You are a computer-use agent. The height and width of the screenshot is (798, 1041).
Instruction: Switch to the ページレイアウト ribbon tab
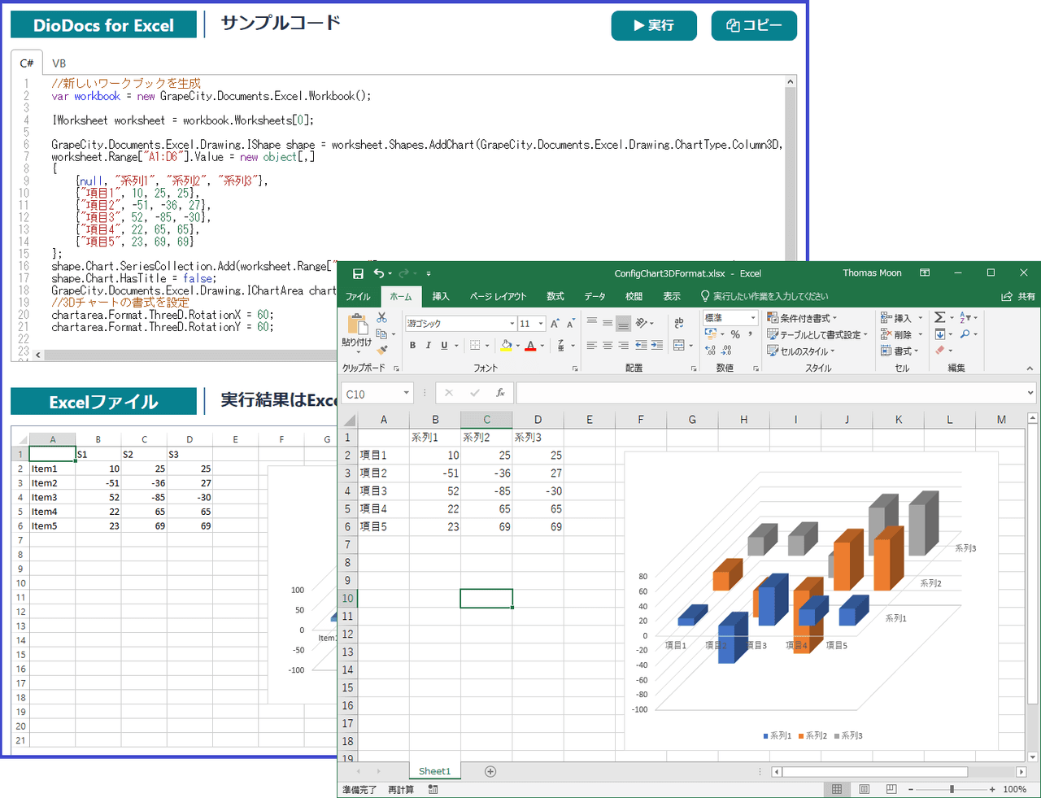(x=498, y=297)
